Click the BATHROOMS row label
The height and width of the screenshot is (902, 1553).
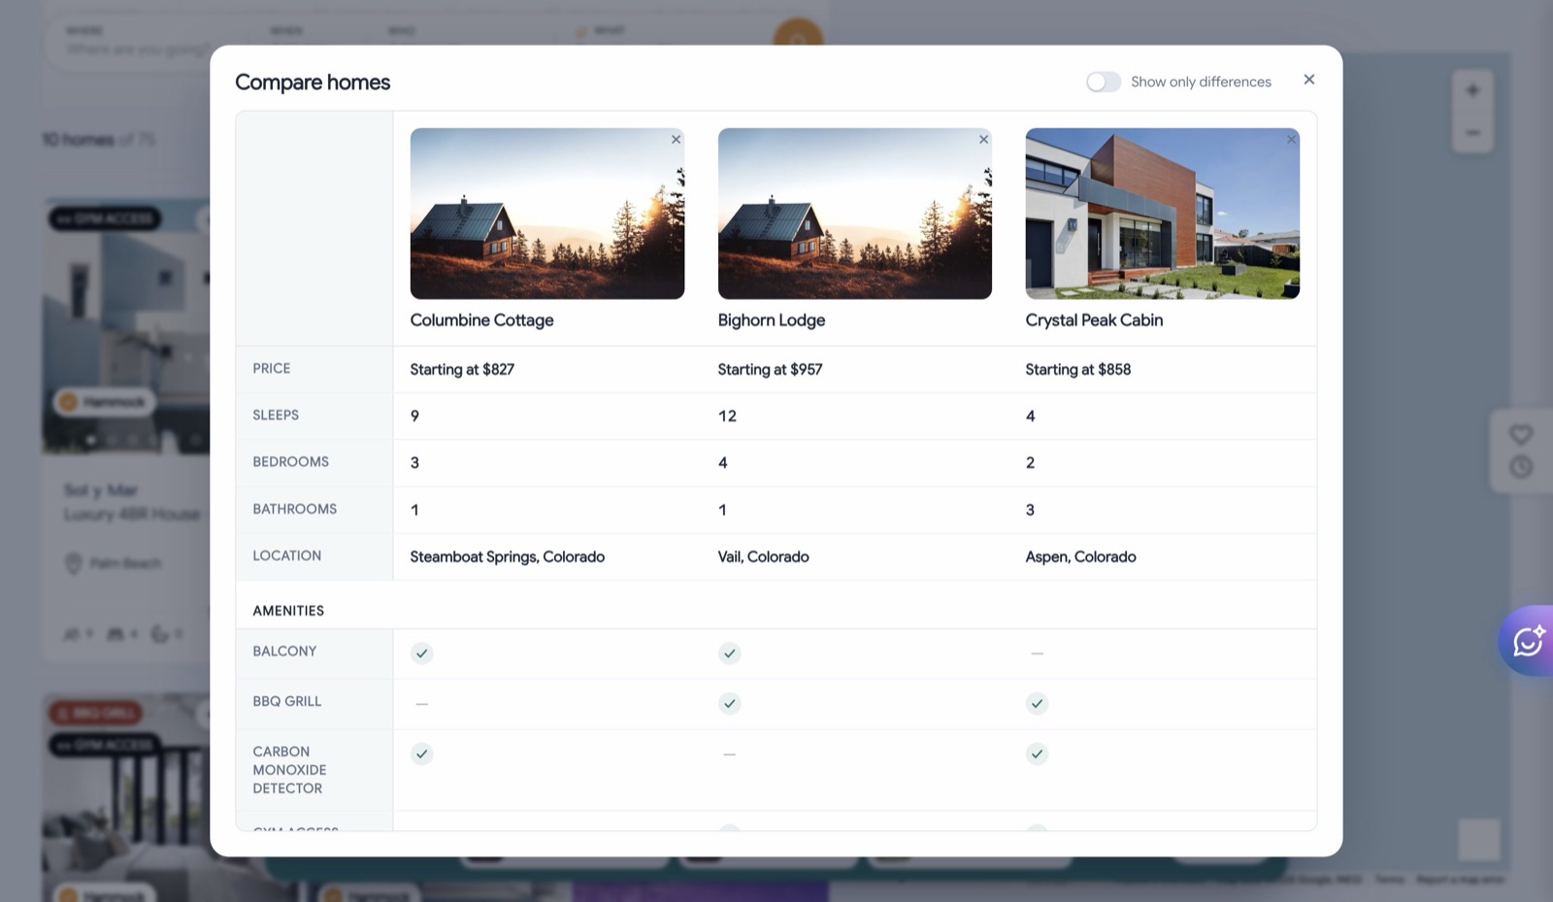pos(295,509)
